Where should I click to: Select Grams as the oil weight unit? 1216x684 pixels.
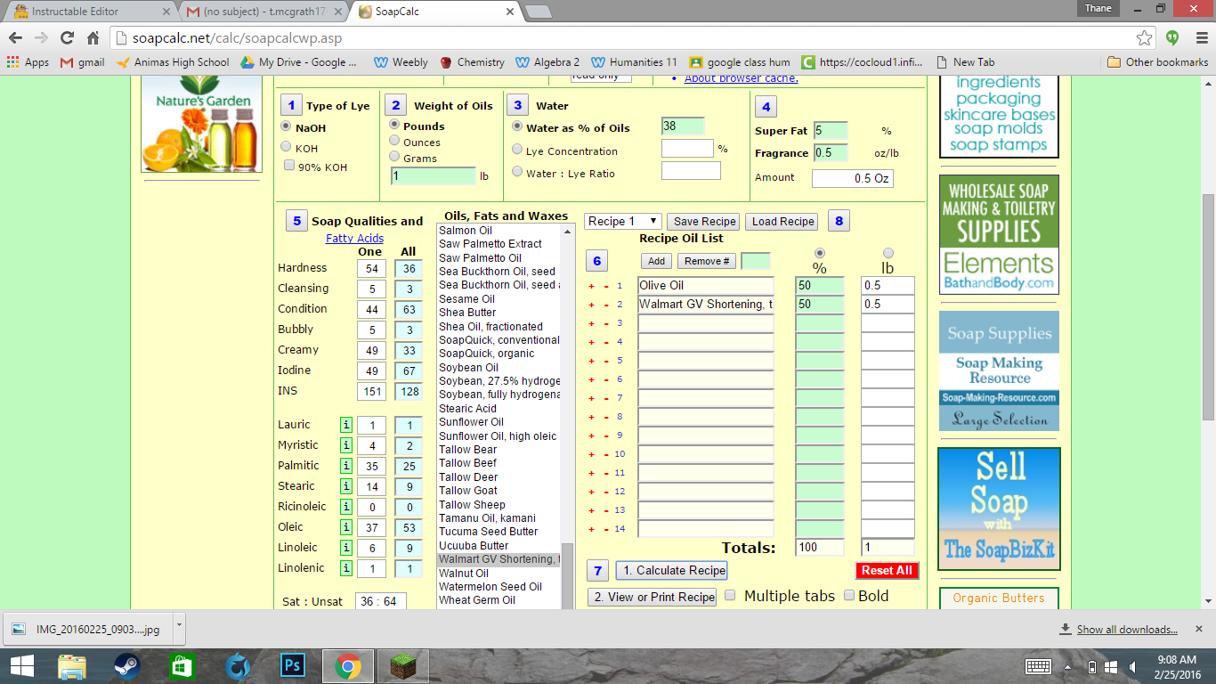(x=395, y=156)
